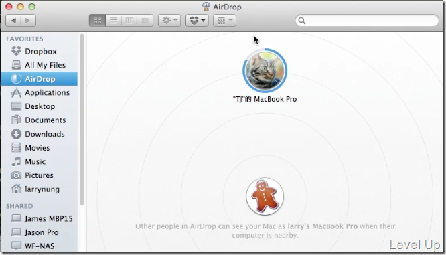Viewport: 446px width, 255px height.
Task: Minimize the AirDrop window with the yellow button
Action: pos(21,7)
